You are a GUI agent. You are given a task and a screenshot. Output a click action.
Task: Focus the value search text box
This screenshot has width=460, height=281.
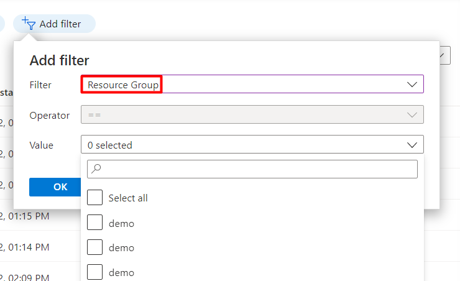pyautogui.click(x=252, y=169)
